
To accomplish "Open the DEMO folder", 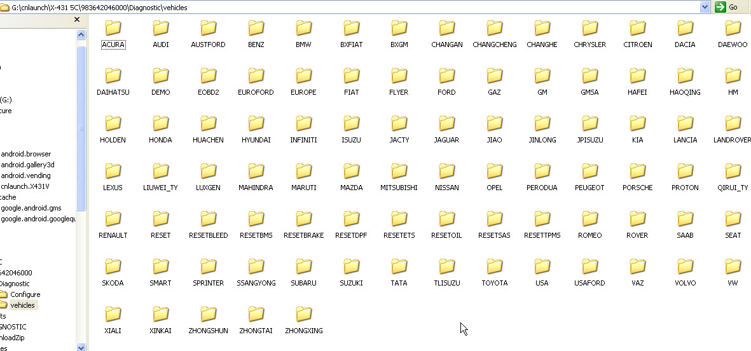I will 160,82.
